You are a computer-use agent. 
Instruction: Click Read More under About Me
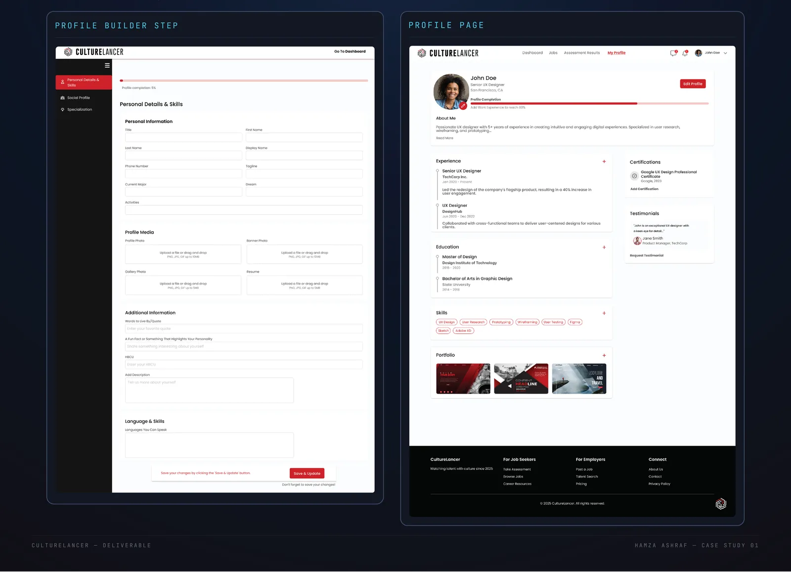(444, 138)
